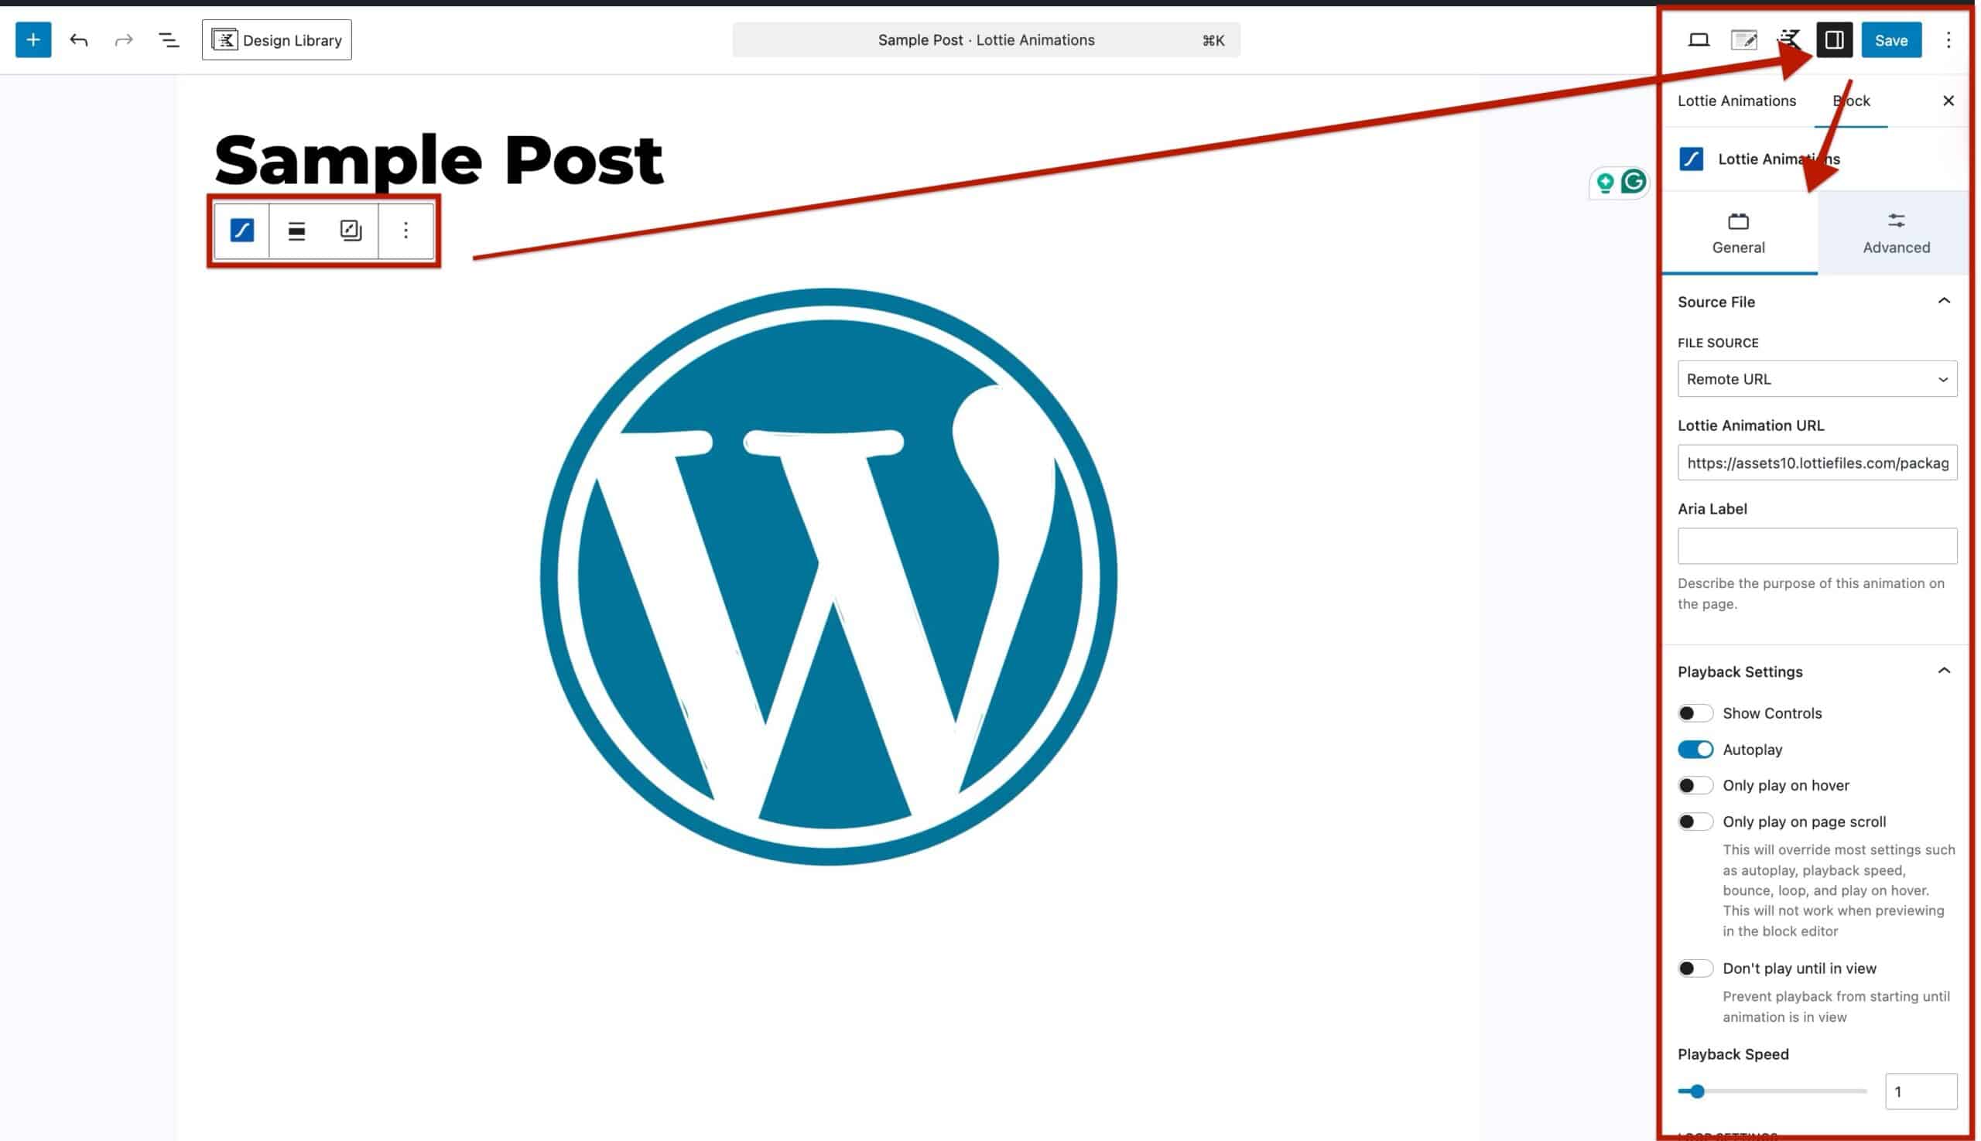1981x1141 pixels.
Task: Open the File Source Remote URL dropdown
Action: 1815,379
